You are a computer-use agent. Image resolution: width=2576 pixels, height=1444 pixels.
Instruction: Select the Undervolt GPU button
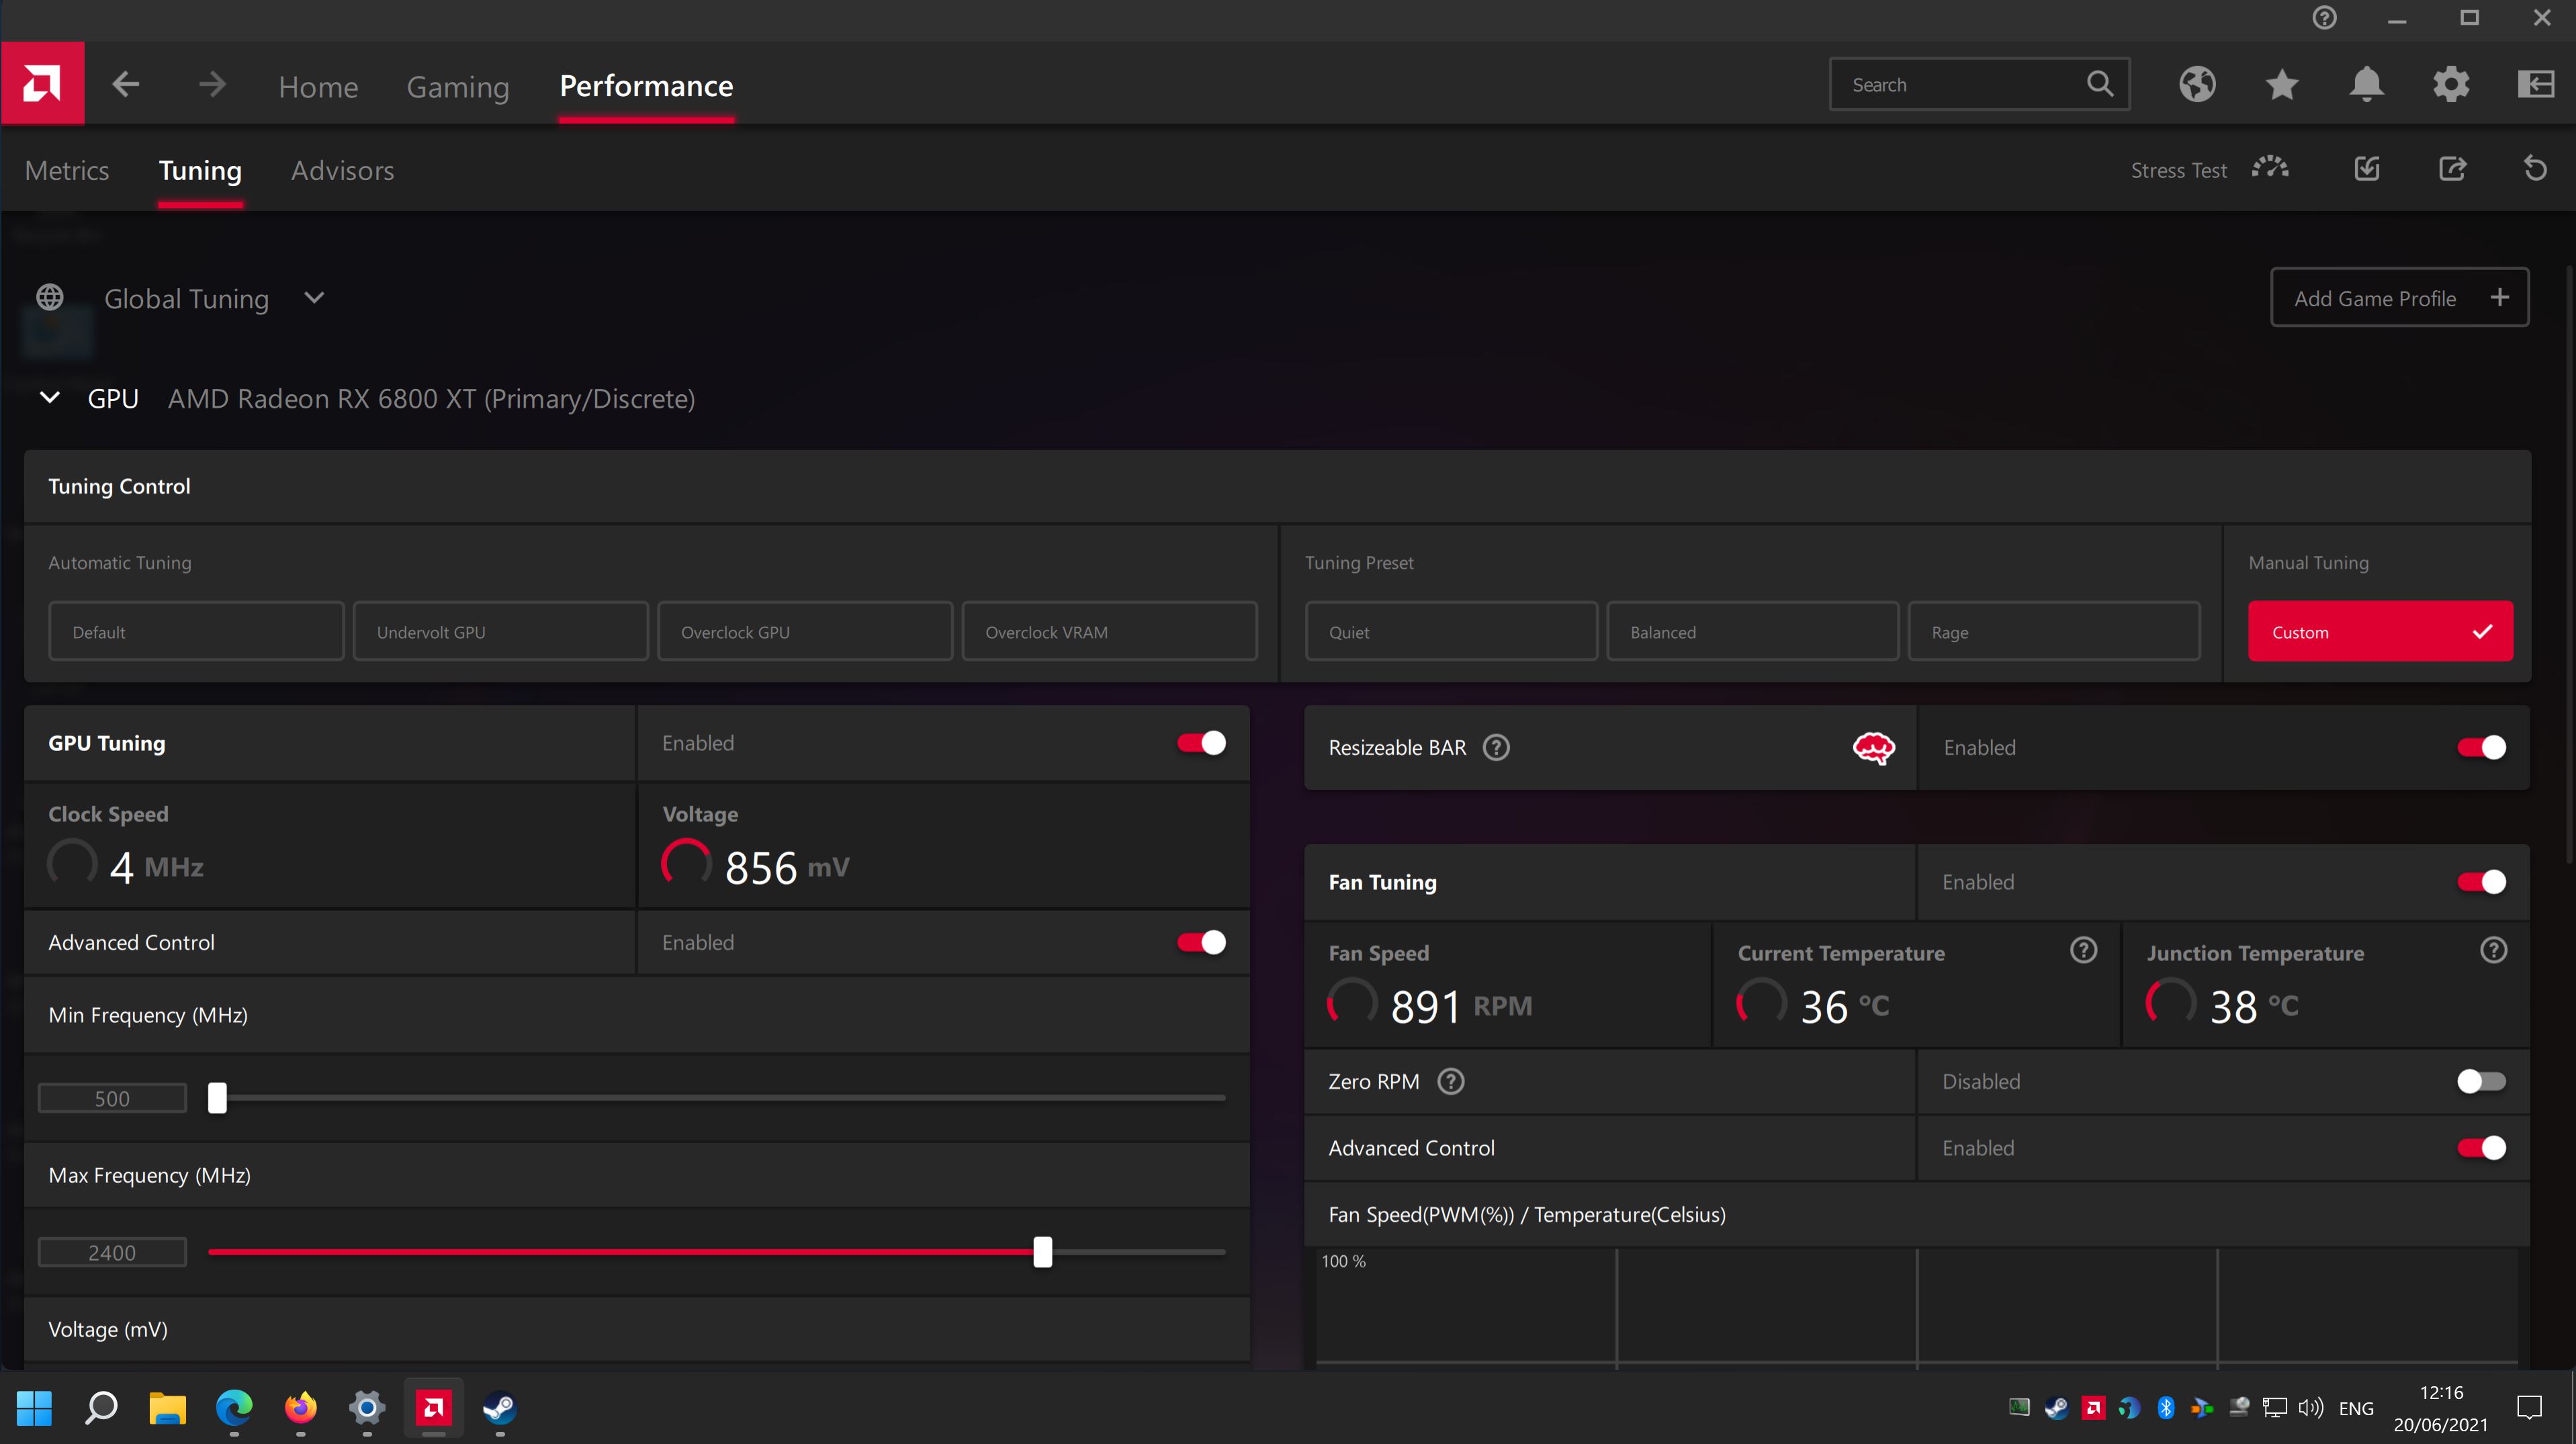click(500, 632)
